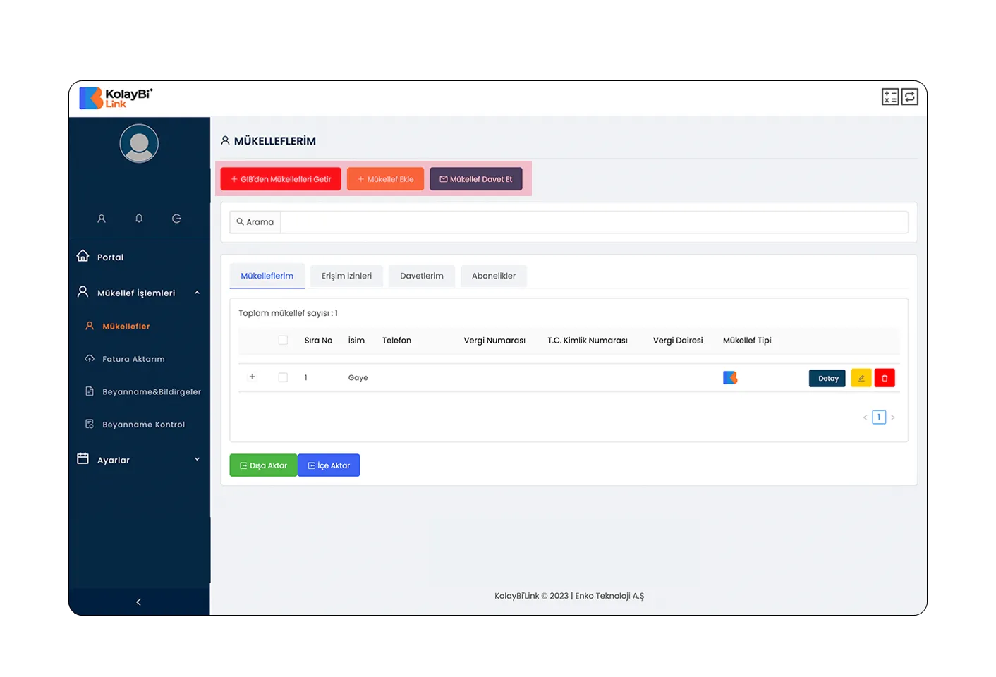This screenshot has width=996, height=677.
Task: Go to previous page arrow
Action: [866, 417]
